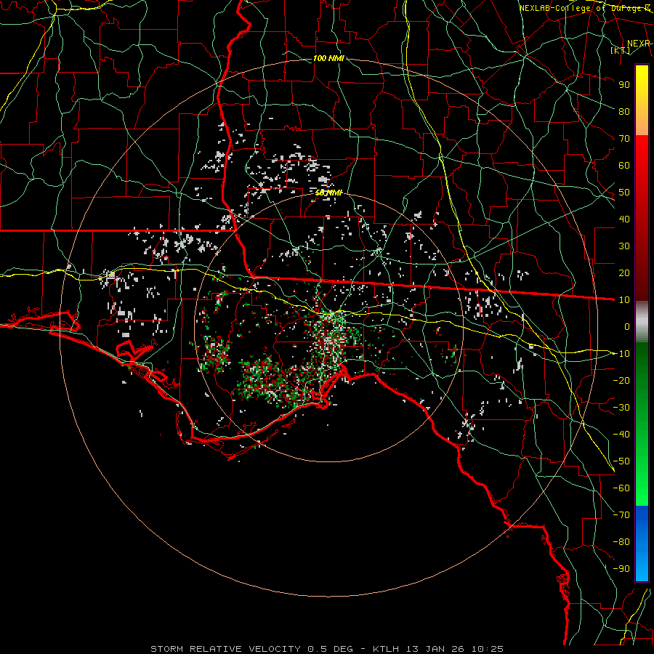Select the -20 value on velocity scale
Image resolution: width=654 pixels, height=654 pixels.
pyautogui.click(x=621, y=380)
